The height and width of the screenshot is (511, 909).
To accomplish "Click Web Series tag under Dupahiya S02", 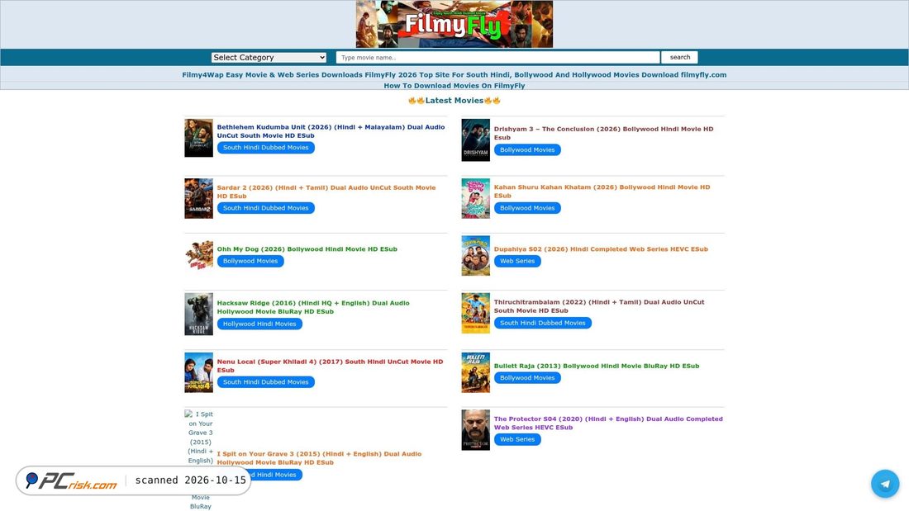I will coord(517,262).
